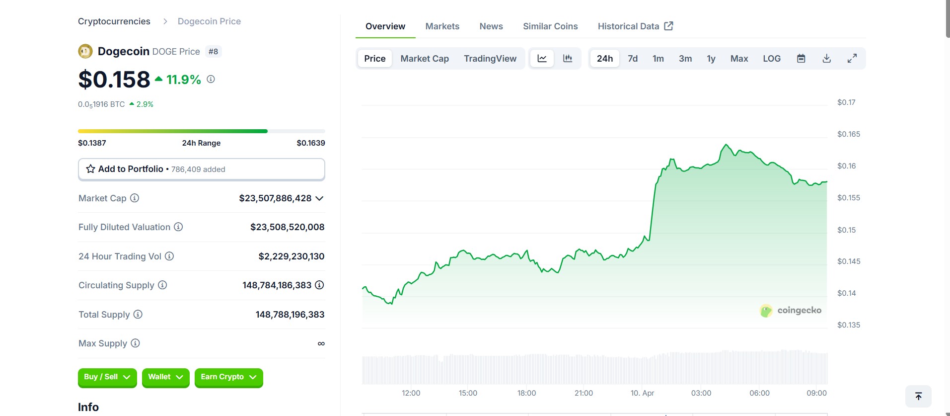
Task: Set chart range to 1m
Action: 658,59
